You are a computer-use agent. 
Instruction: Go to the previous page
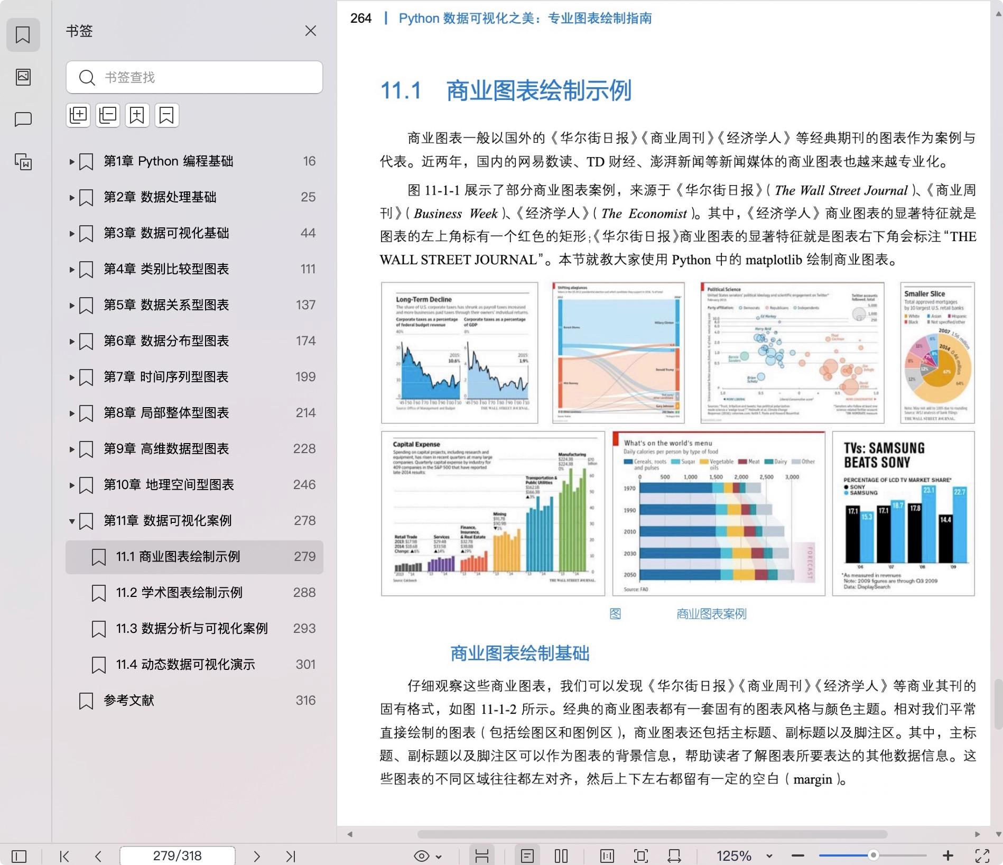pos(98,856)
